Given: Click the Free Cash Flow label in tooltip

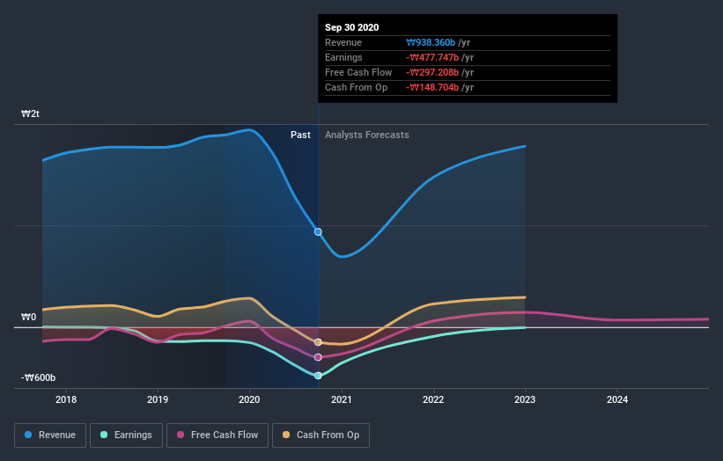Looking at the screenshot, I should click(x=358, y=72).
